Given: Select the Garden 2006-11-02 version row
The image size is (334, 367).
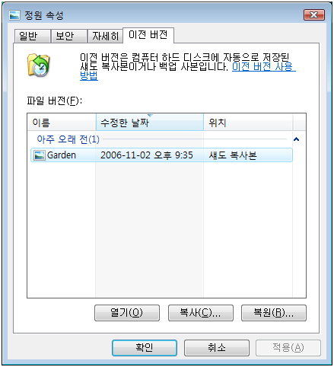Looking at the screenshot, I should click(x=161, y=155).
